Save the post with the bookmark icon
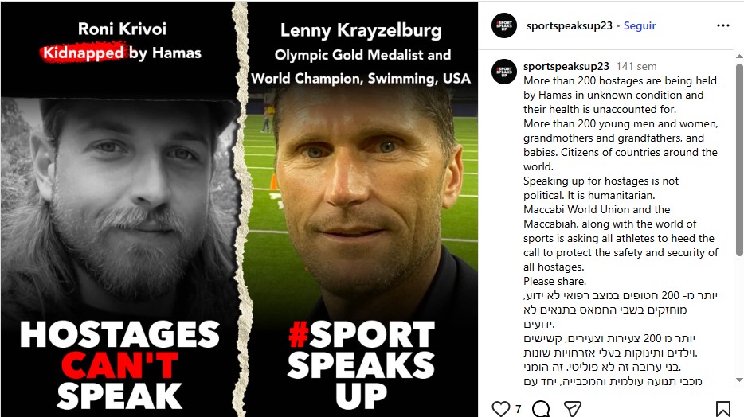The height and width of the screenshot is (417, 744). pyautogui.click(x=722, y=408)
